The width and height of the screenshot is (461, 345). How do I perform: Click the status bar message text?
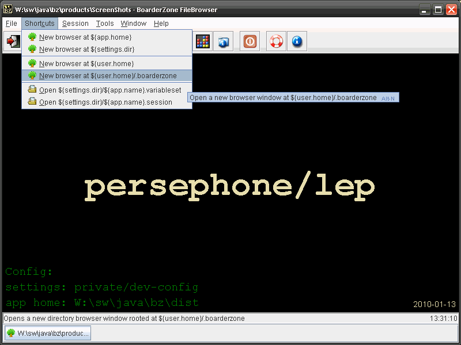pos(124,319)
